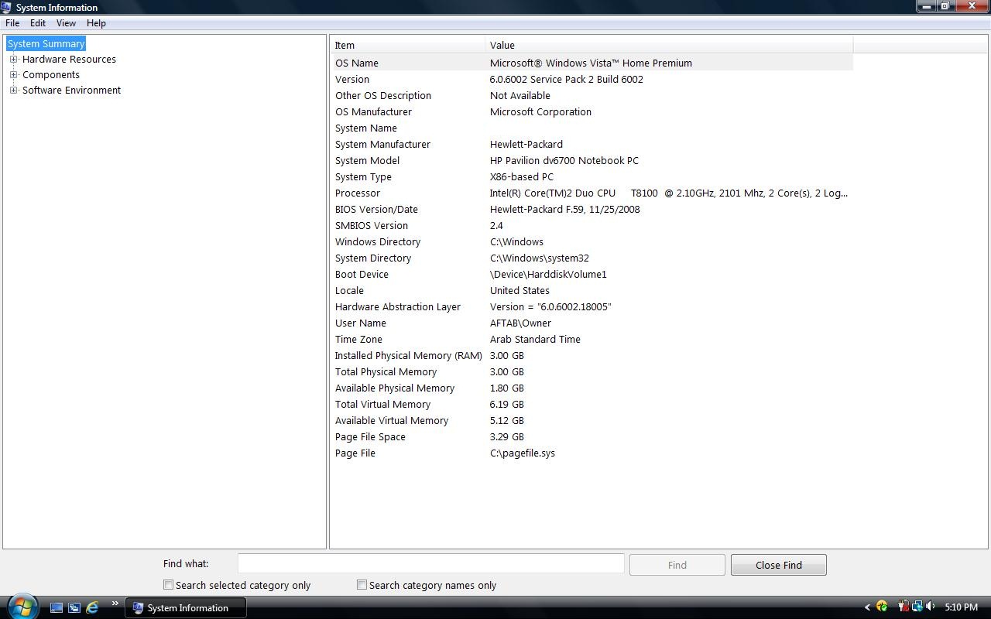Select the OS Name row
The height and width of the screenshot is (619, 991).
click(592, 63)
